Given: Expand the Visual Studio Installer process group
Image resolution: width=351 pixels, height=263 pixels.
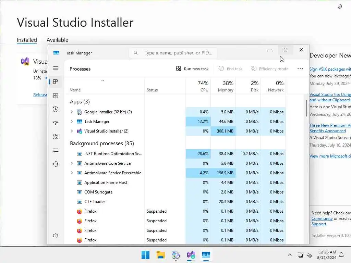Looking at the screenshot, I should tap(72, 131).
